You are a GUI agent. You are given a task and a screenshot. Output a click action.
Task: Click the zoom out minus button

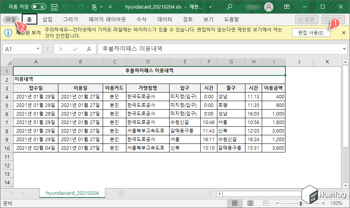[x=277, y=203]
